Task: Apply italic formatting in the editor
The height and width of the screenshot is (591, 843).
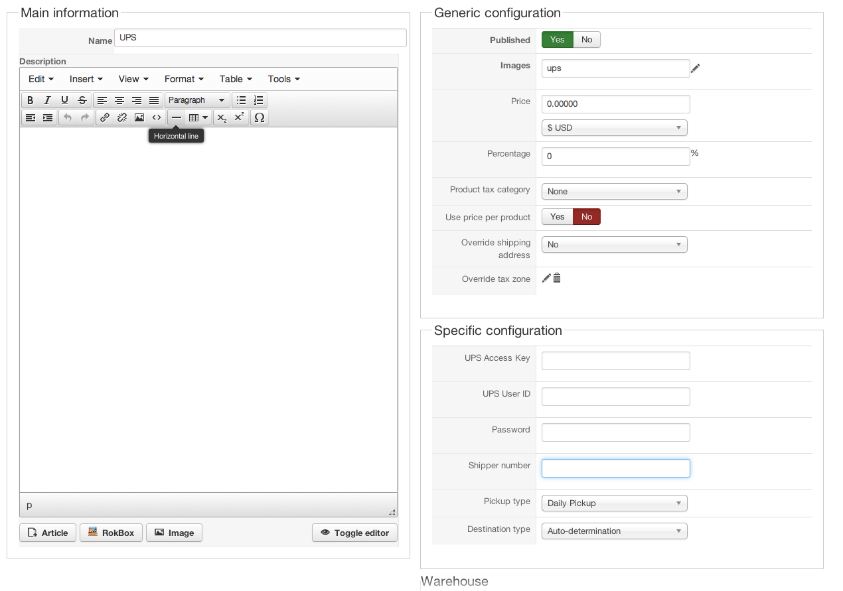Action: [x=48, y=100]
